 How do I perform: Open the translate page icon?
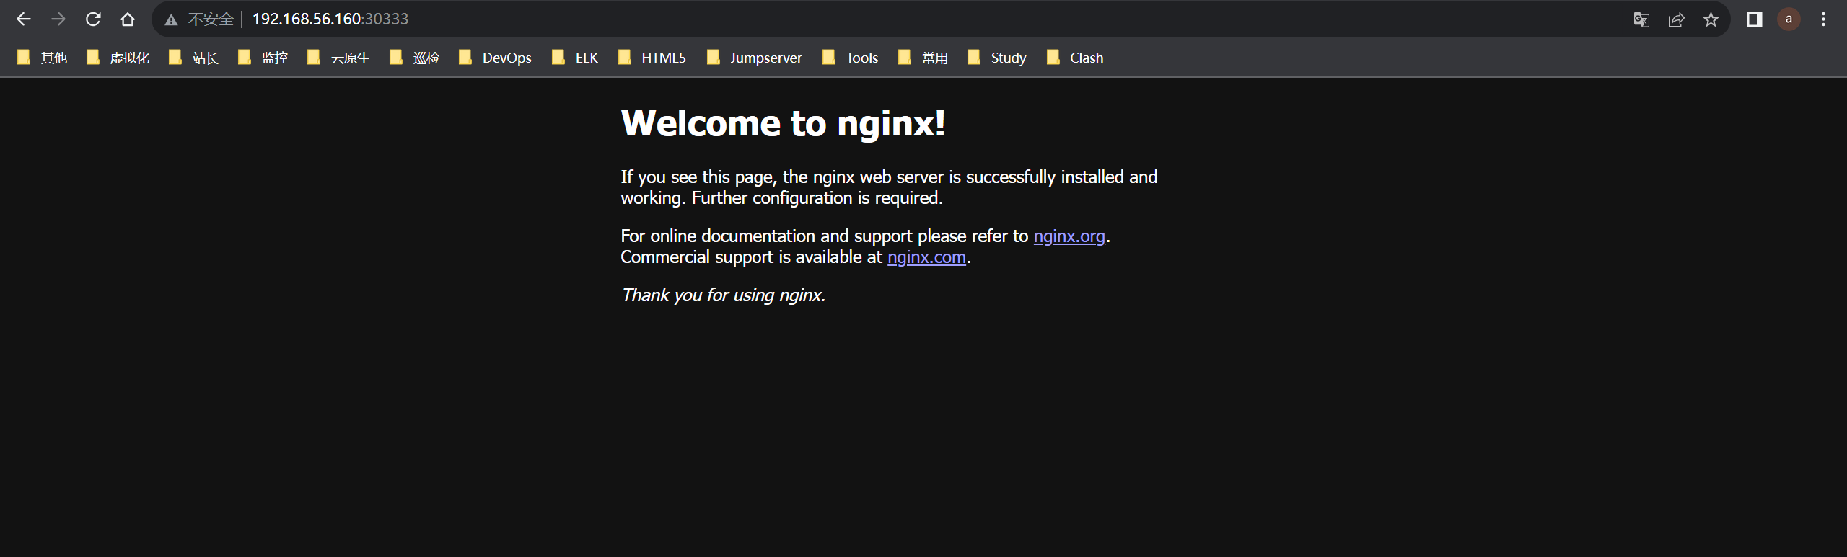1641,19
